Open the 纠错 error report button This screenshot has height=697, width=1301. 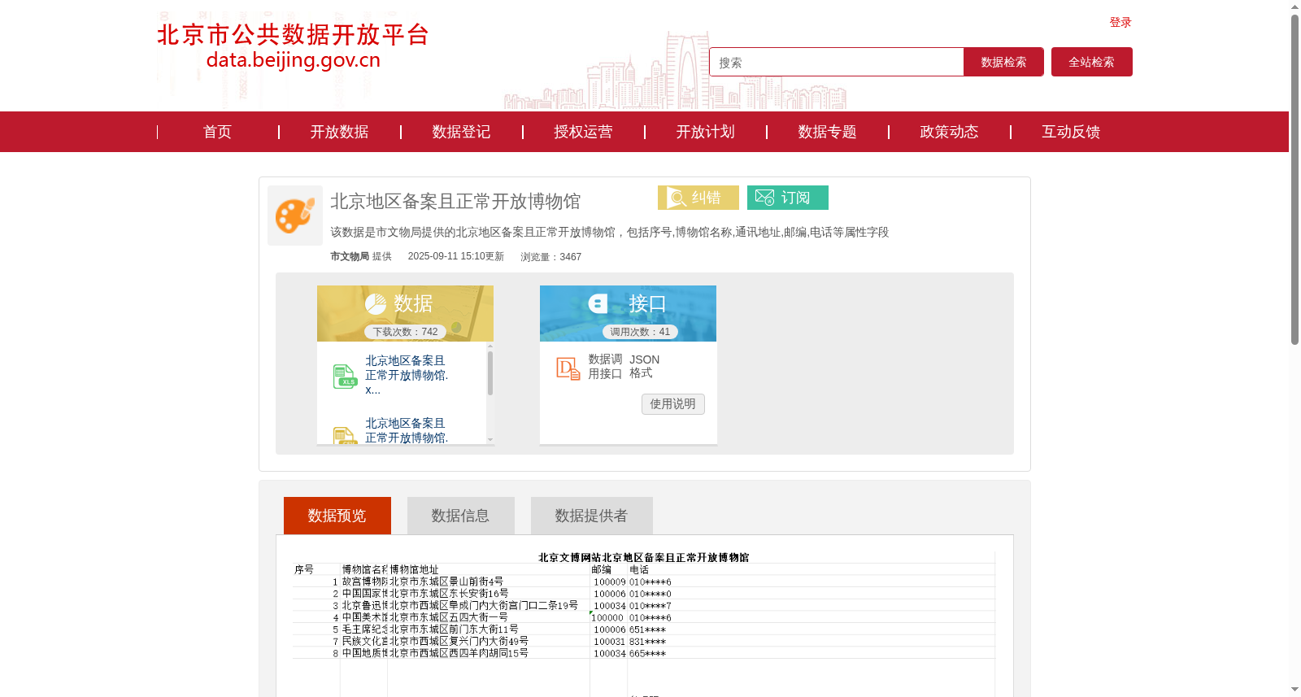pos(698,198)
